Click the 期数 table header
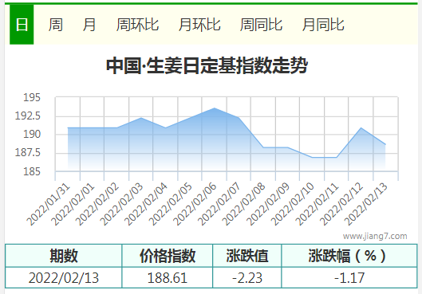The height and width of the screenshot is (294, 422). point(64,256)
